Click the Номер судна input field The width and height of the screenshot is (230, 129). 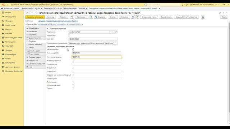(96, 78)
